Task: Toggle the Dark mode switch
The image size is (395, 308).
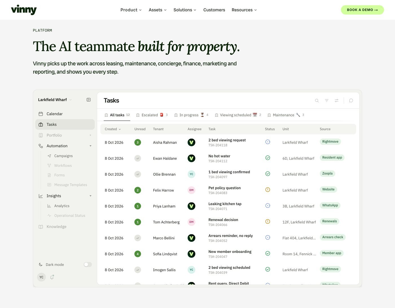Action: pyautogui.click(x=88, y=264)
